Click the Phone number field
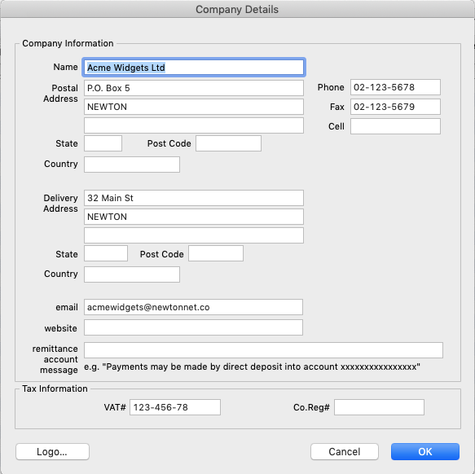Image resolution: width=475 pixels, height=474 pixels. click(395, 87)
